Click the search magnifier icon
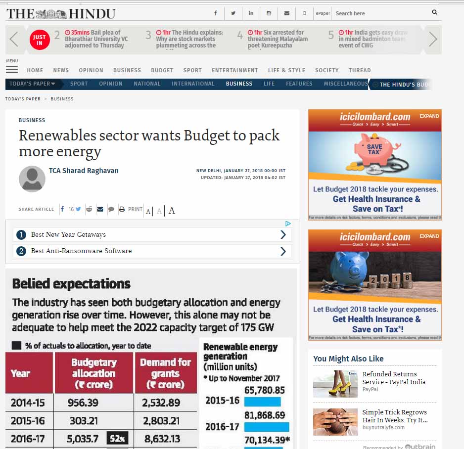 (434, 12)
